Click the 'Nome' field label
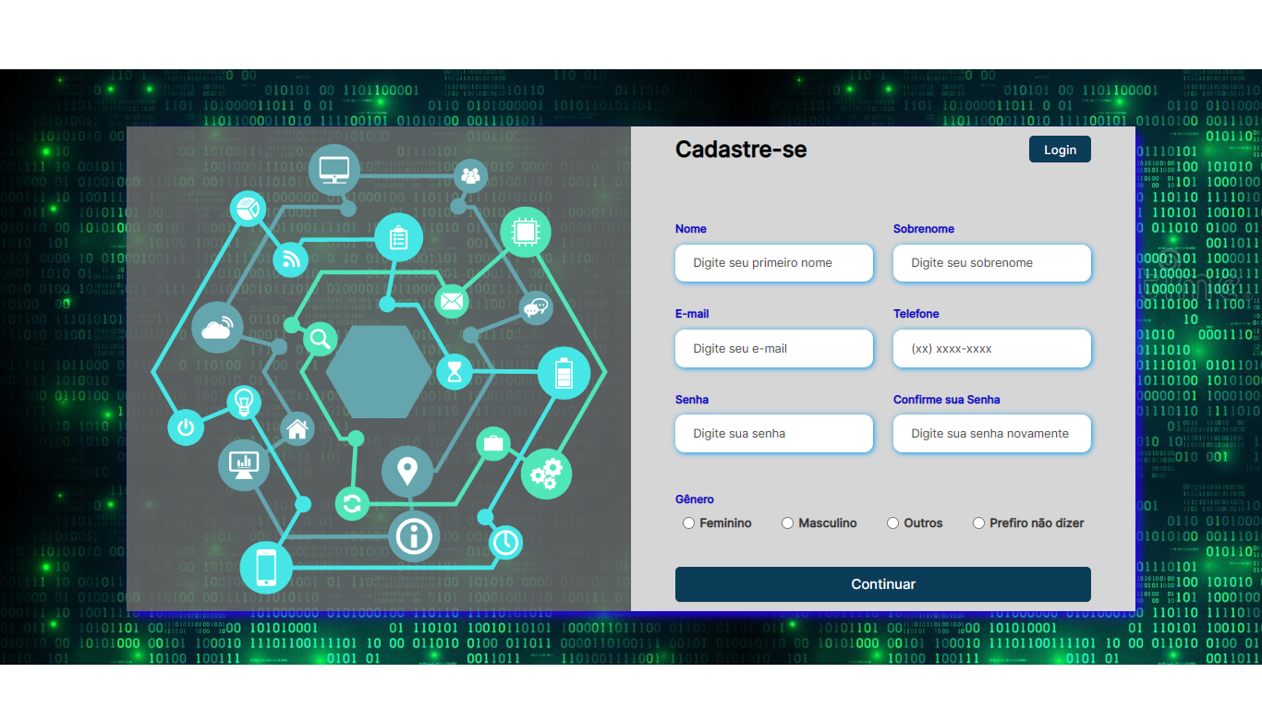 691,229
